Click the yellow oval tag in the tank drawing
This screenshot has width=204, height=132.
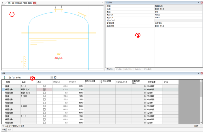click(x=59, y=54)
